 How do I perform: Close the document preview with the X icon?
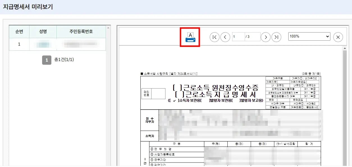coord(338,37)
